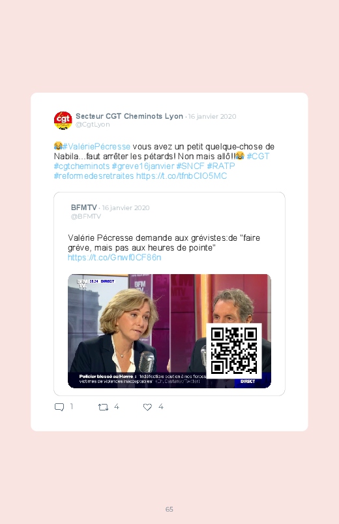Open the #RATP hashtag
339x524 pixels.
pyautogui.click(x=221, y=166)
